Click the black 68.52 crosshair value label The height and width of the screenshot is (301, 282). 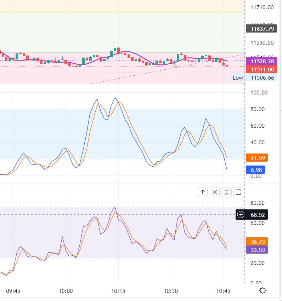(x=258, y=214)
